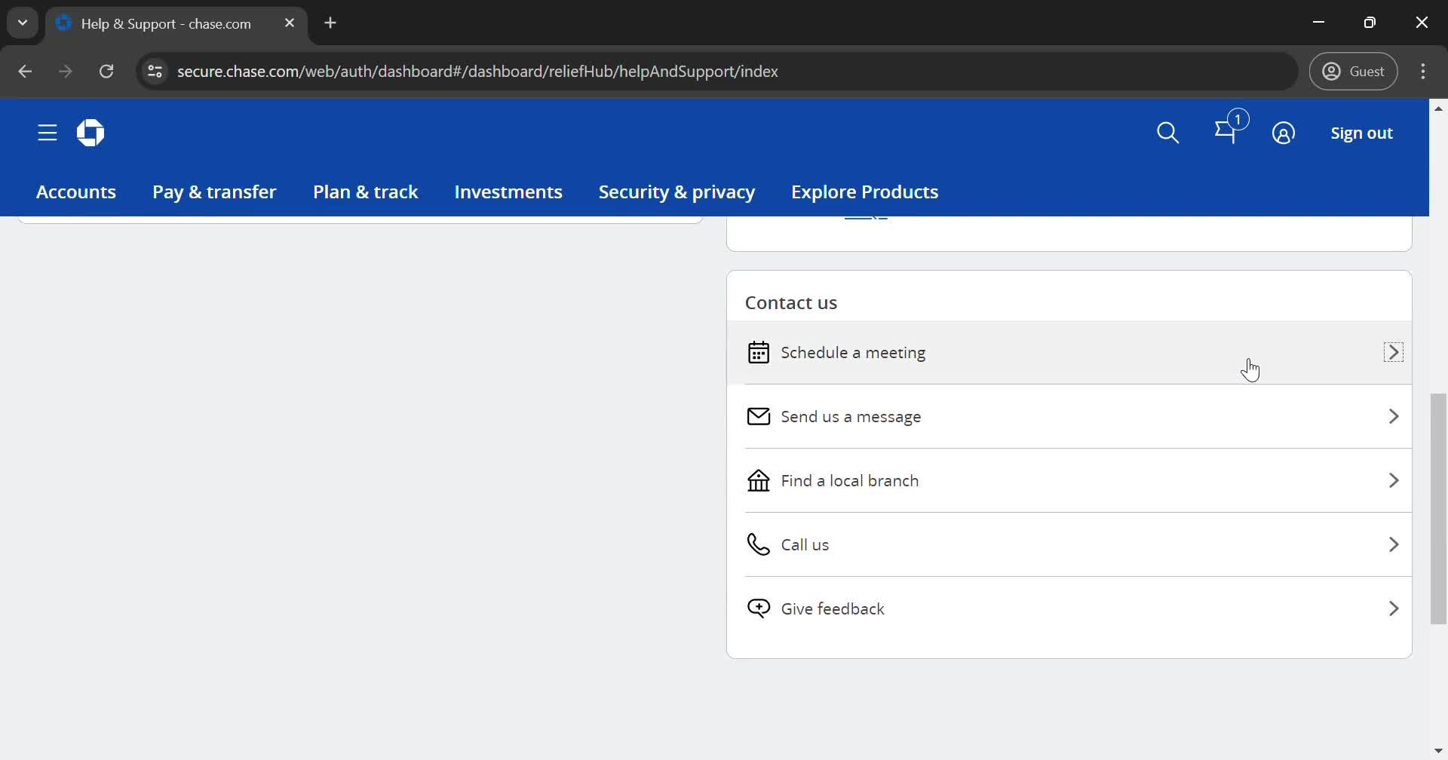
Task: Click the Give feedback speech bubble icon
Action: [x=758, y=608]
